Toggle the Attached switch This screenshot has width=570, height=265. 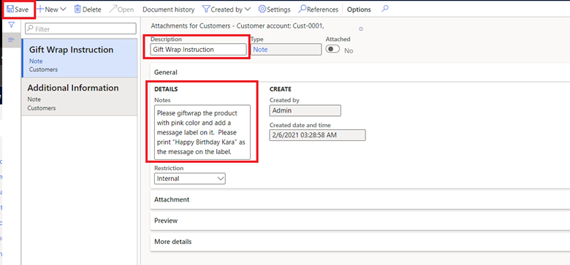coord(332,49)
